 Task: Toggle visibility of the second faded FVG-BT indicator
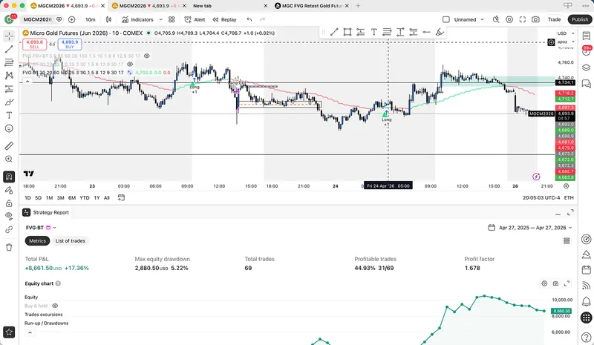tap(130, 64)
